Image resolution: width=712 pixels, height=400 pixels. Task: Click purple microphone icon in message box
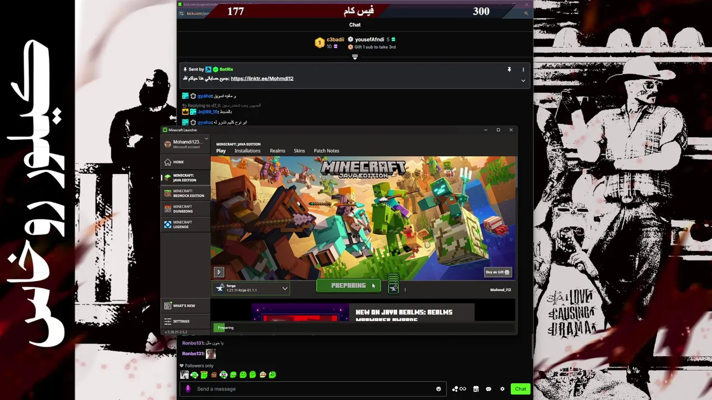(187, 389)
